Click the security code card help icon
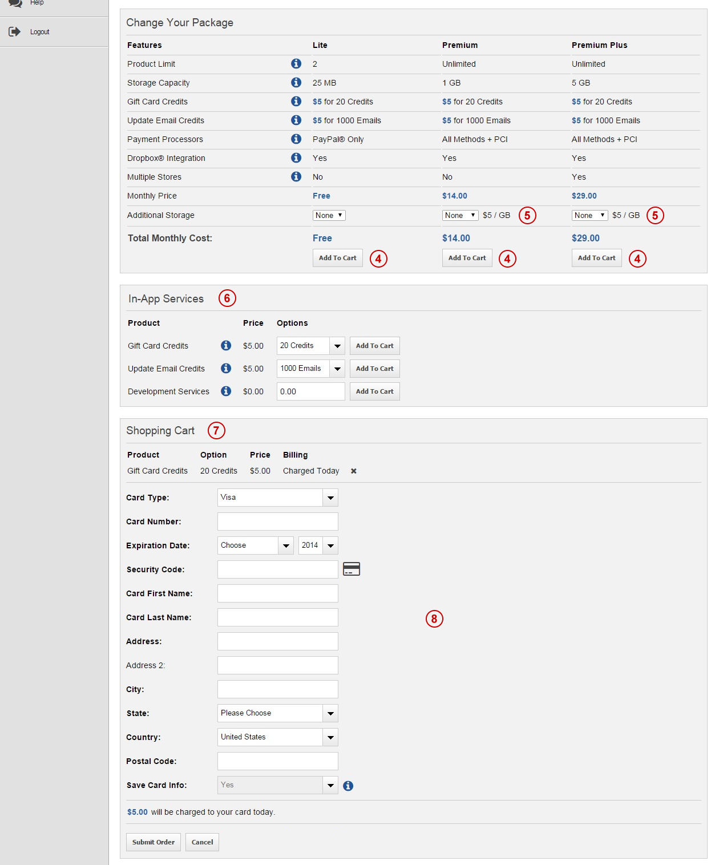The image size is (719, 865). pyautogui.click(x=352, y=569)
